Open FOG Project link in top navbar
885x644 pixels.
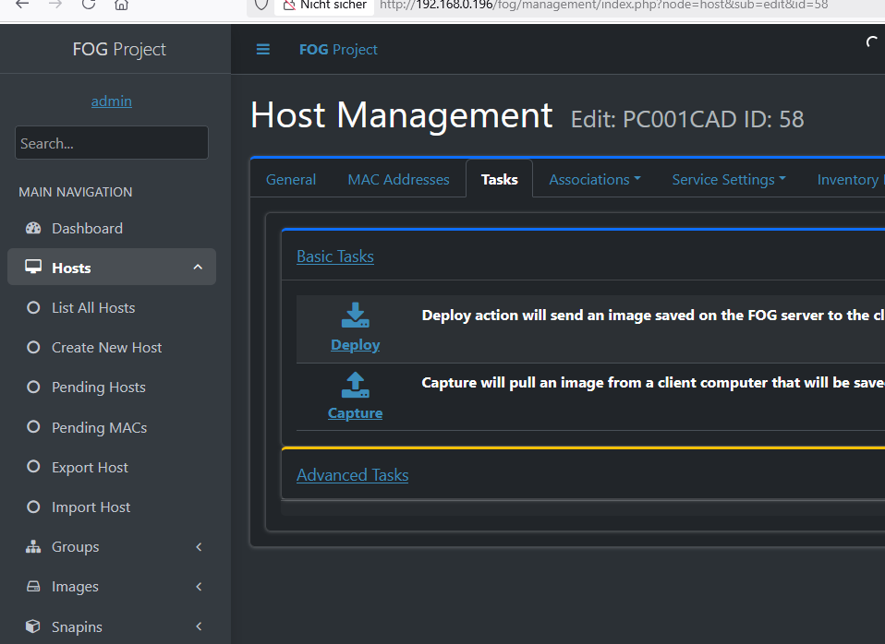(x=338, y=50)
